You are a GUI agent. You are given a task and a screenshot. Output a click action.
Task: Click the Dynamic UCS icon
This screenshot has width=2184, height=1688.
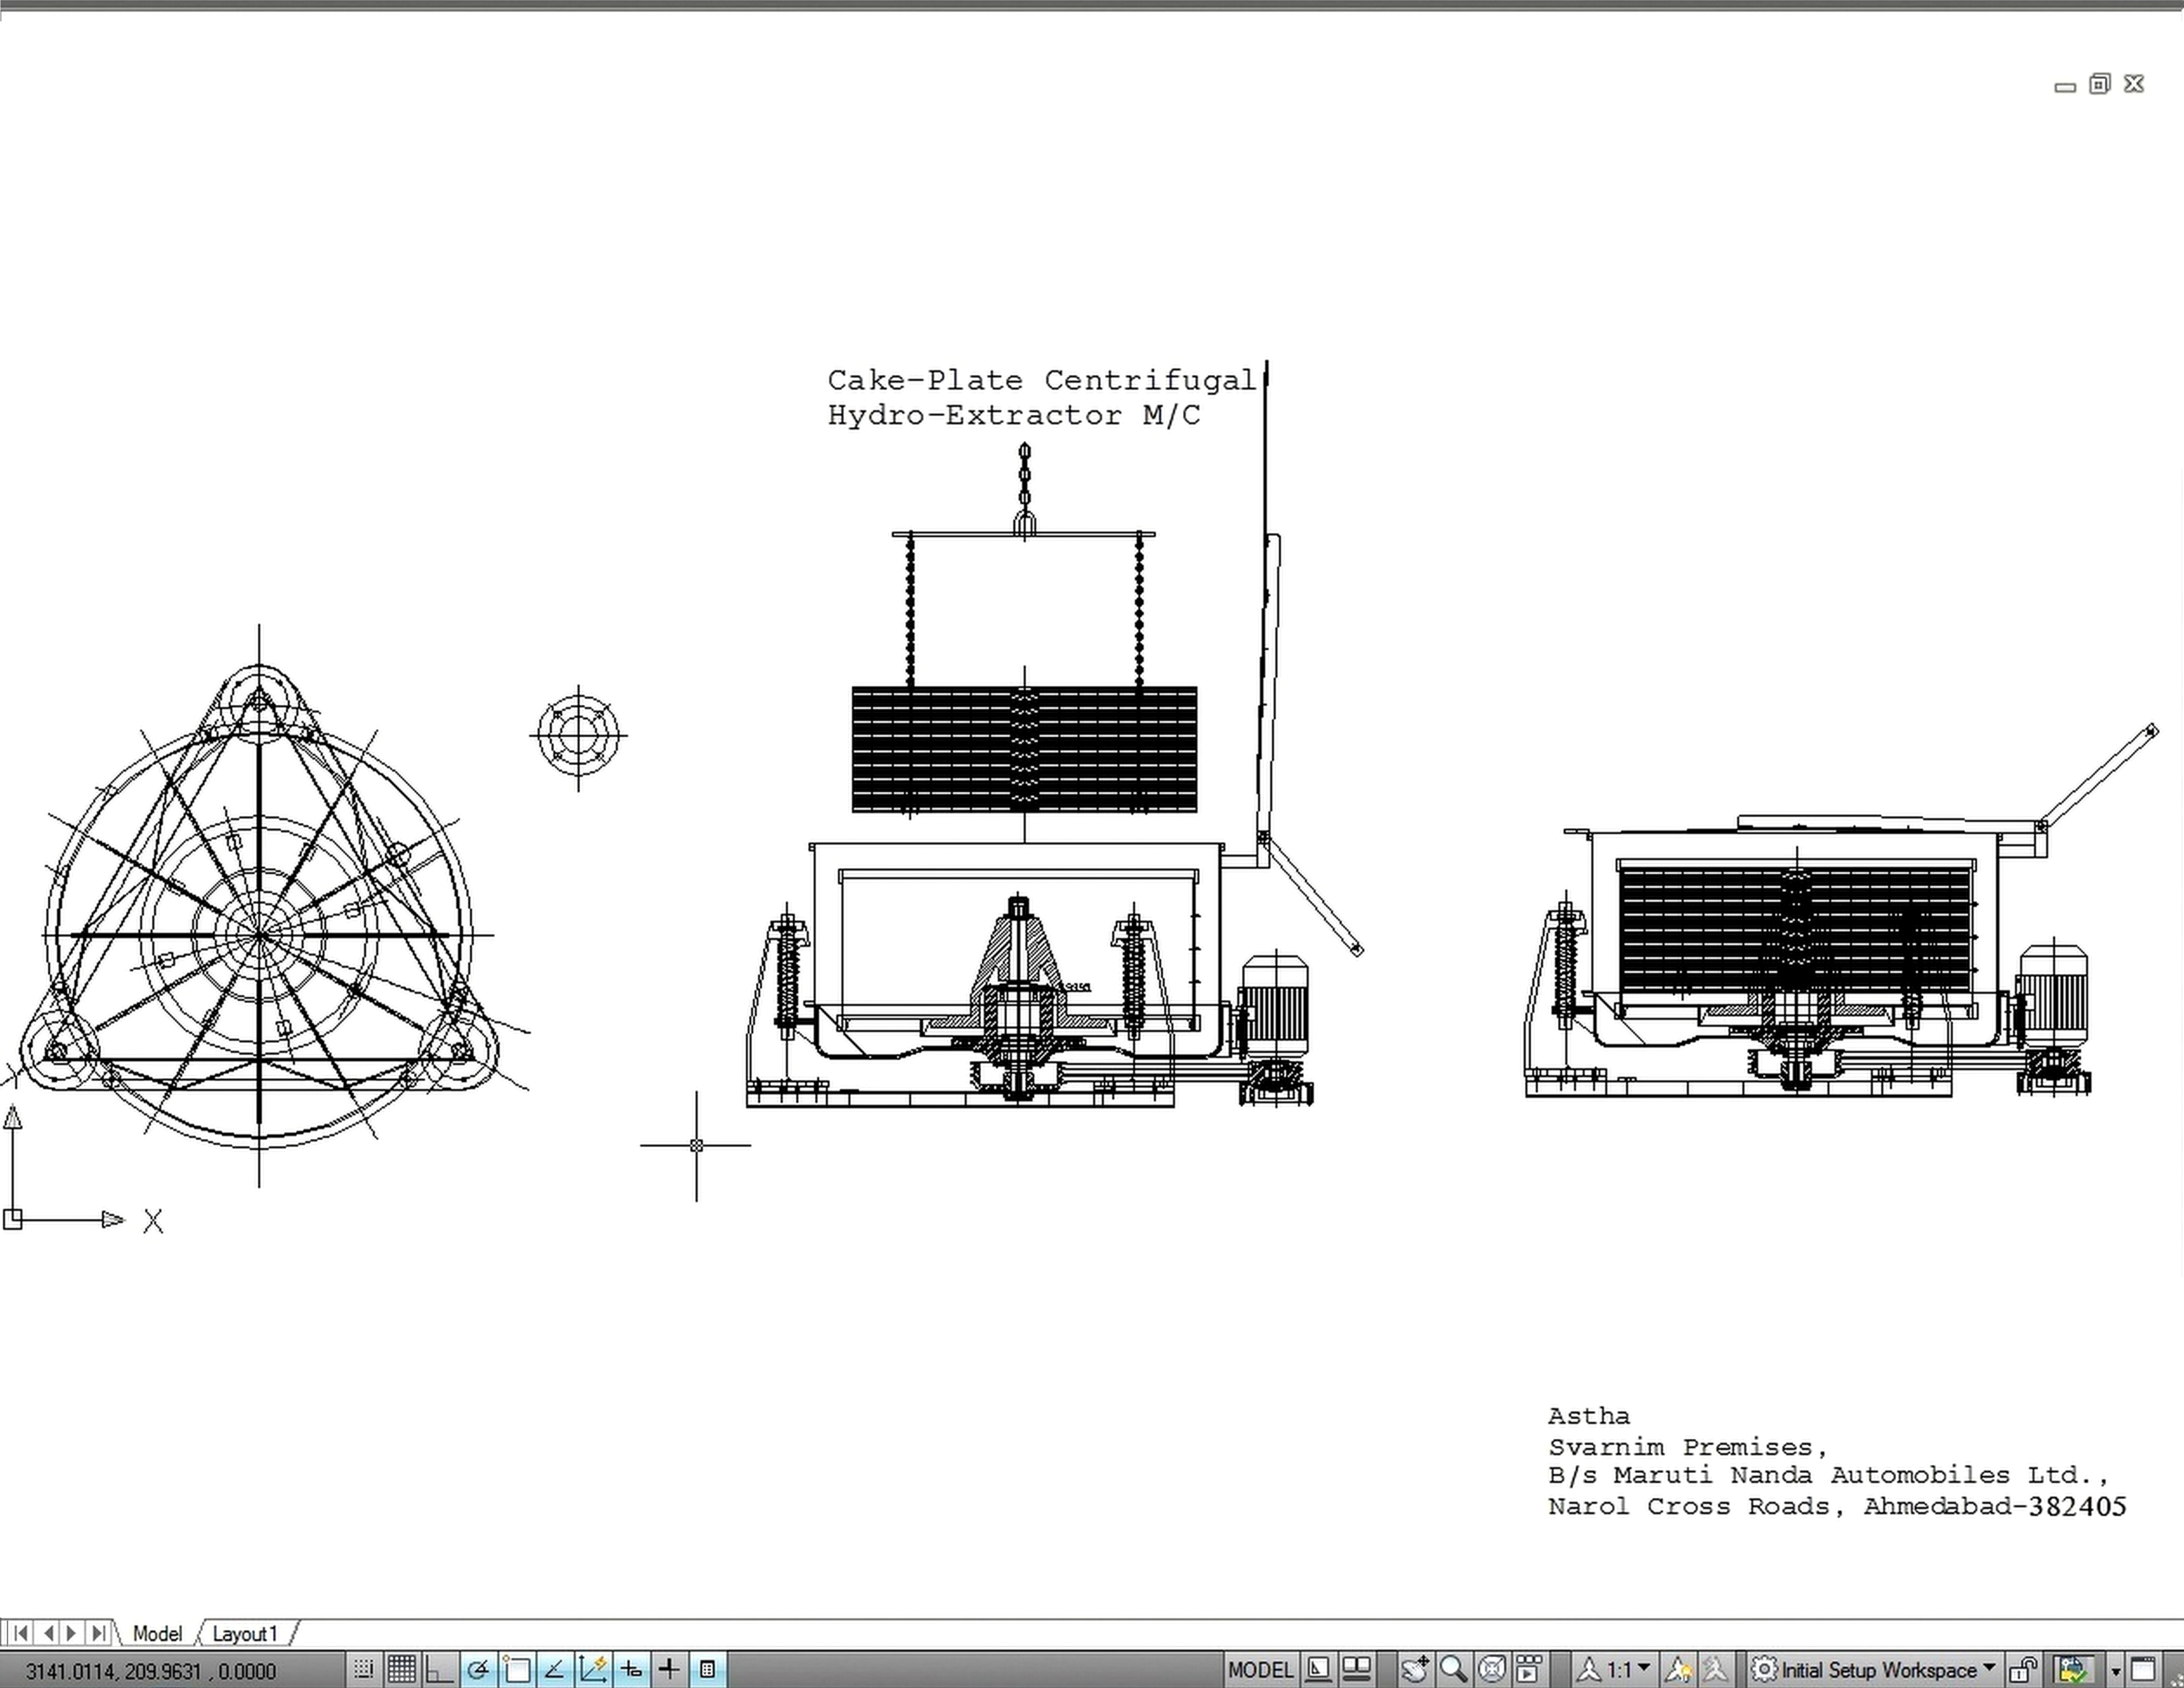[593, 1669]
